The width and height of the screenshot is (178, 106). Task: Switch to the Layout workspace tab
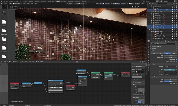coord(26,1)
